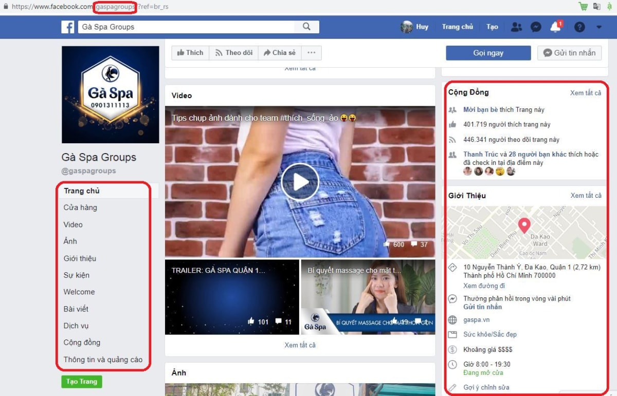
Task: Click in the Facebook search field
Action: [187, 27]
